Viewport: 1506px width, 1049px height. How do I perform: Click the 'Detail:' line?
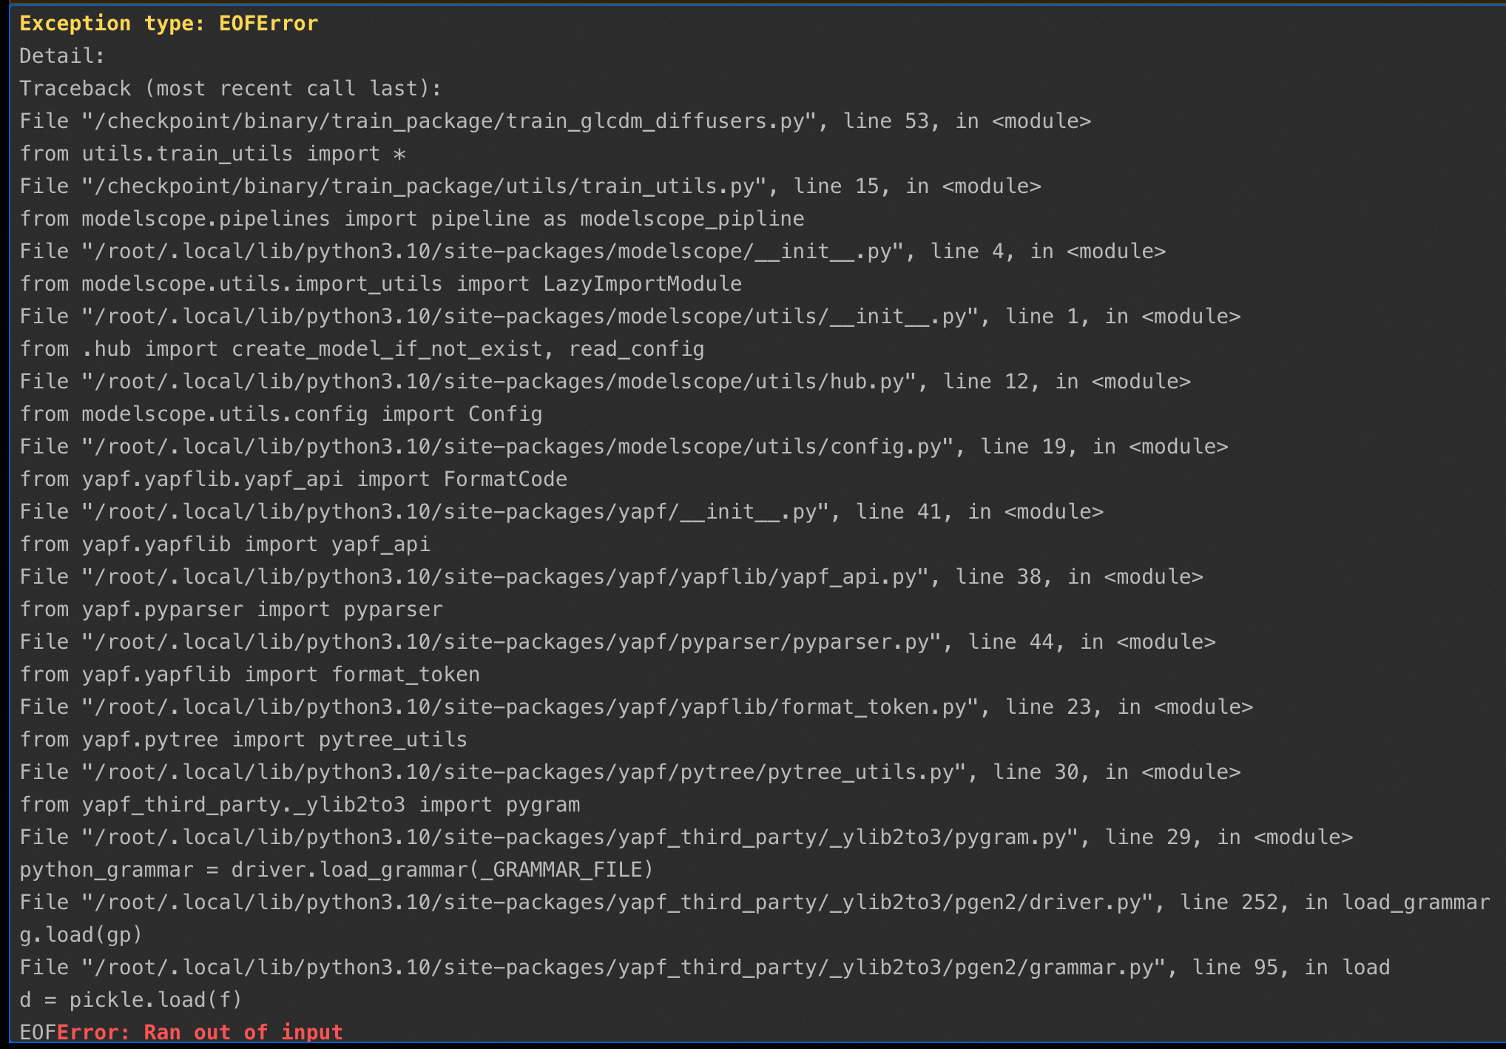(62, 56)
